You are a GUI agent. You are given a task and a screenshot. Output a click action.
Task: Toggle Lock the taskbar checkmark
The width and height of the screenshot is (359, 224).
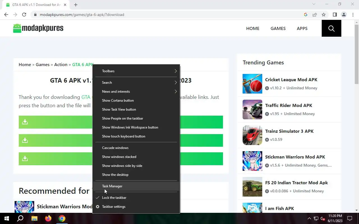pyautogui.click(x=98, y=198)
